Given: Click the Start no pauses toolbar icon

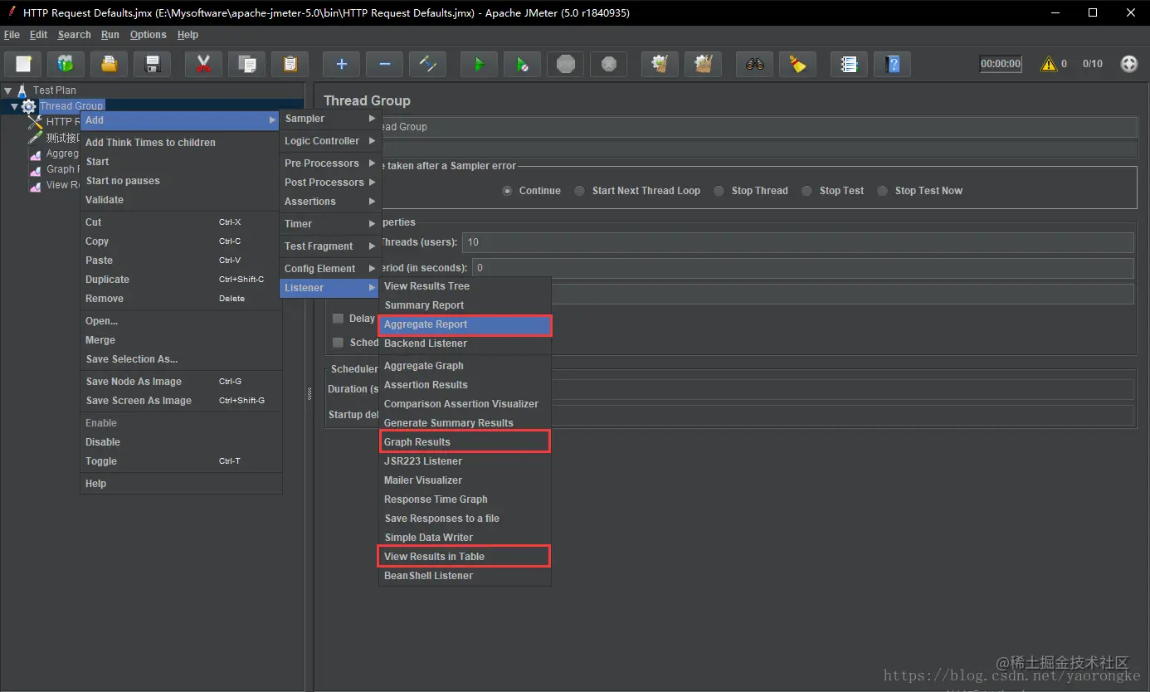Looking at the screenshot, I should tap(522, 64).
